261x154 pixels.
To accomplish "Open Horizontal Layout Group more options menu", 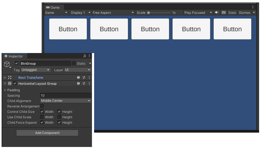I will [89, 83].
